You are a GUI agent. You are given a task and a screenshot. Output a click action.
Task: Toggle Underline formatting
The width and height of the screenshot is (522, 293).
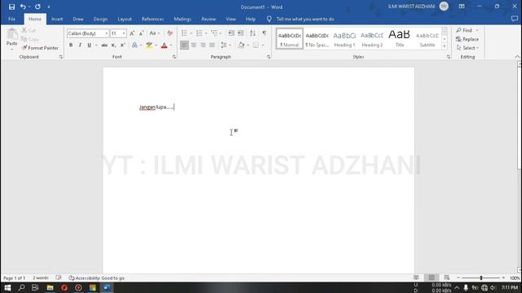pyautogui.click(x=89, y=45)
